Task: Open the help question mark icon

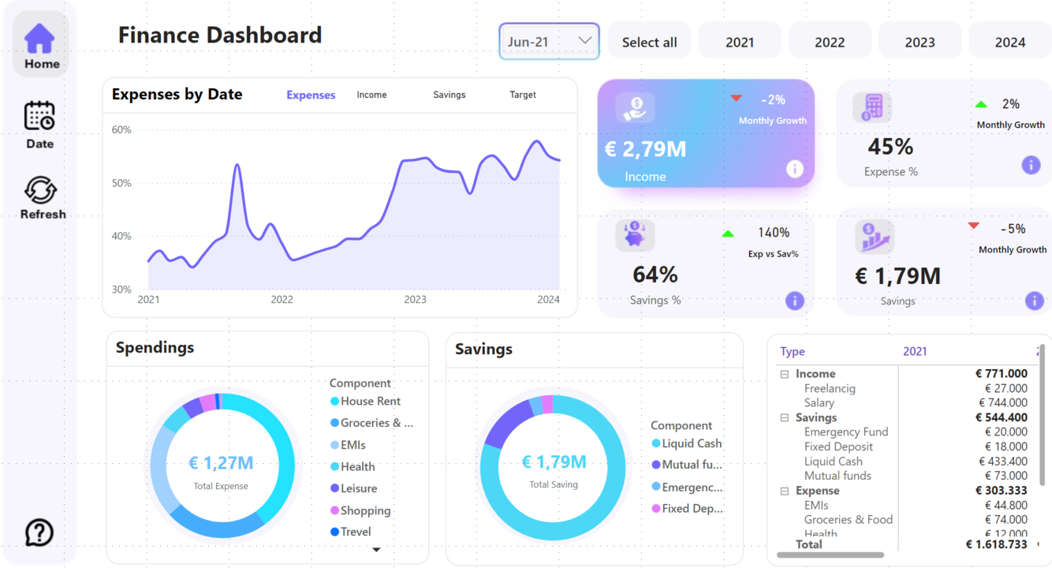Action: tap(39, 532)
